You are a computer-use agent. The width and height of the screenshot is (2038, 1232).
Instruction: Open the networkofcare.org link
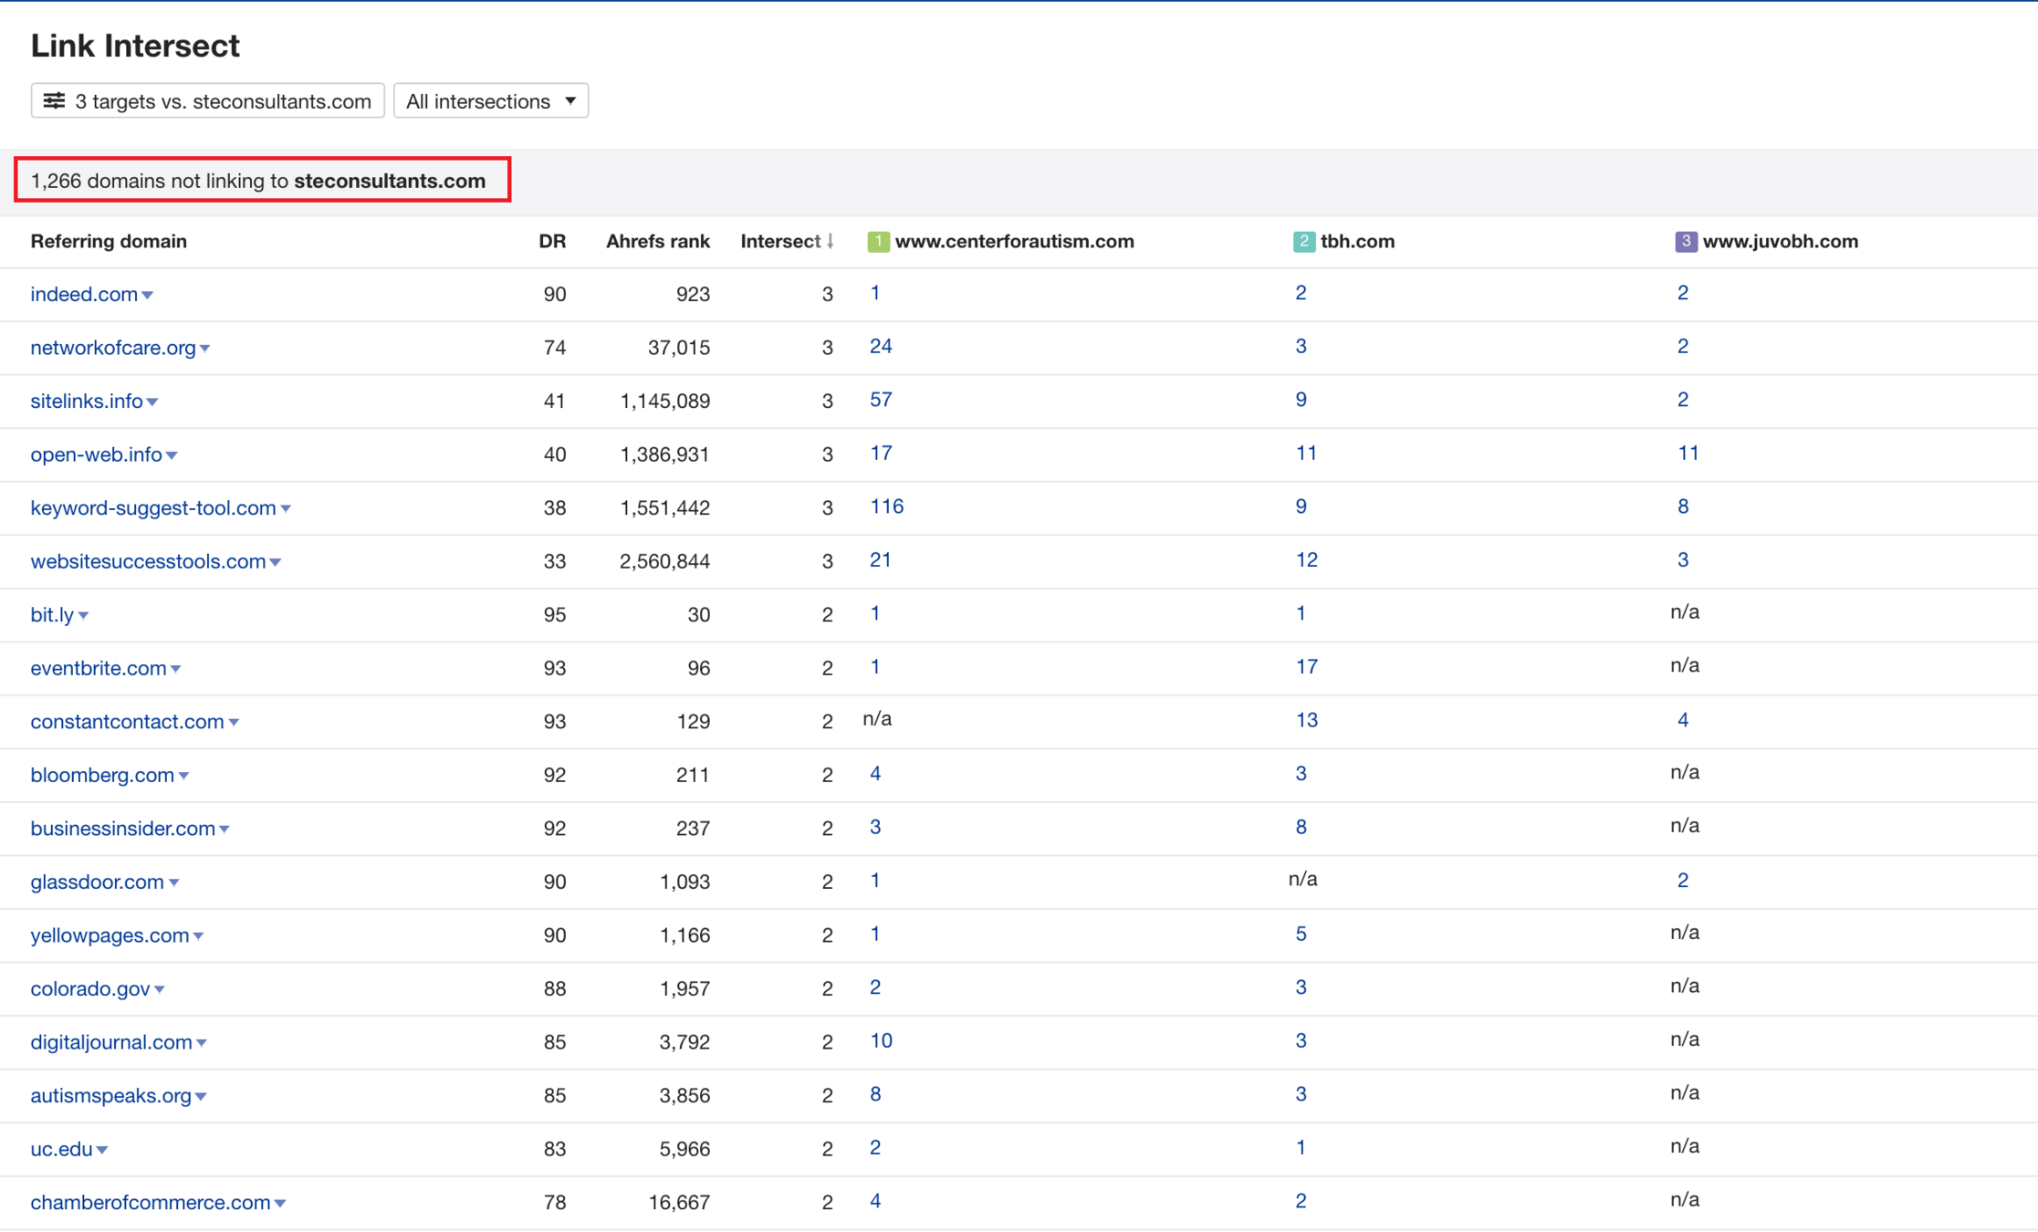(x=113, y=348)
